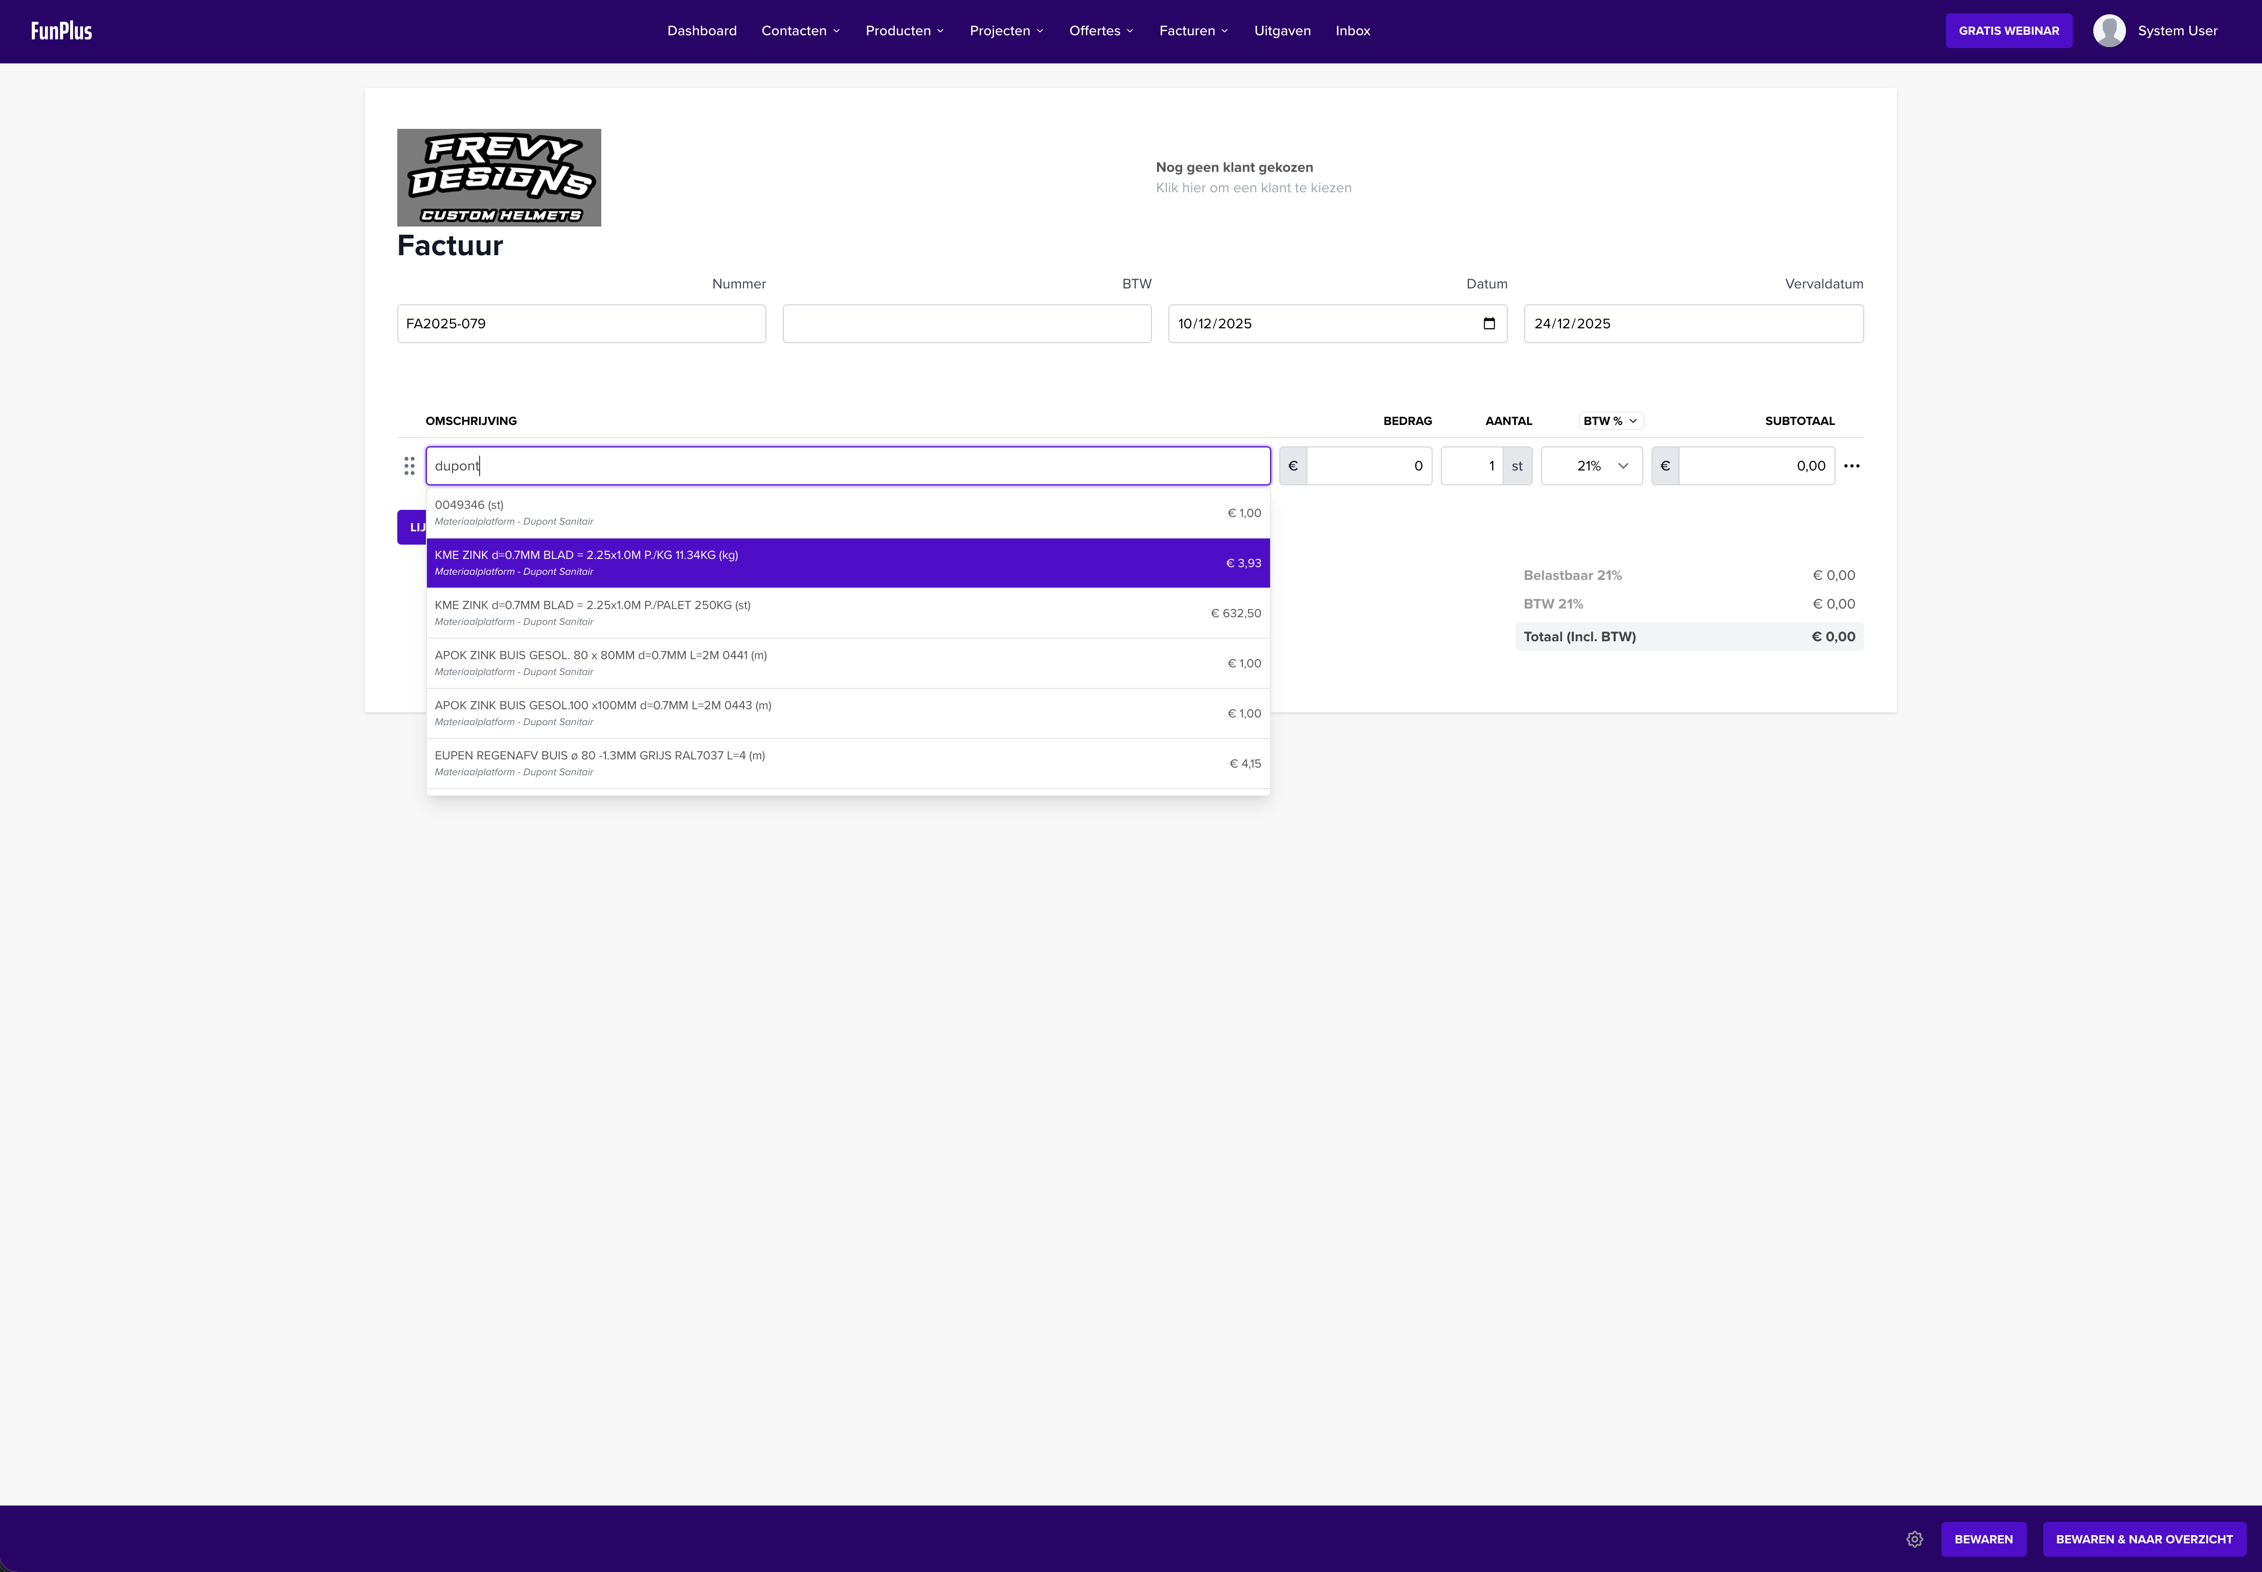The height and width of the screenshot is (1572, 2262).
Task: Click the Gratis Webinar button
Action: (2008, 31)
